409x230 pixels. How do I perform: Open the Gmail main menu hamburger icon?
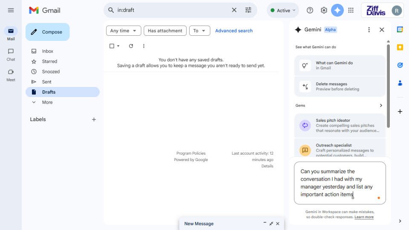(11, 10)
